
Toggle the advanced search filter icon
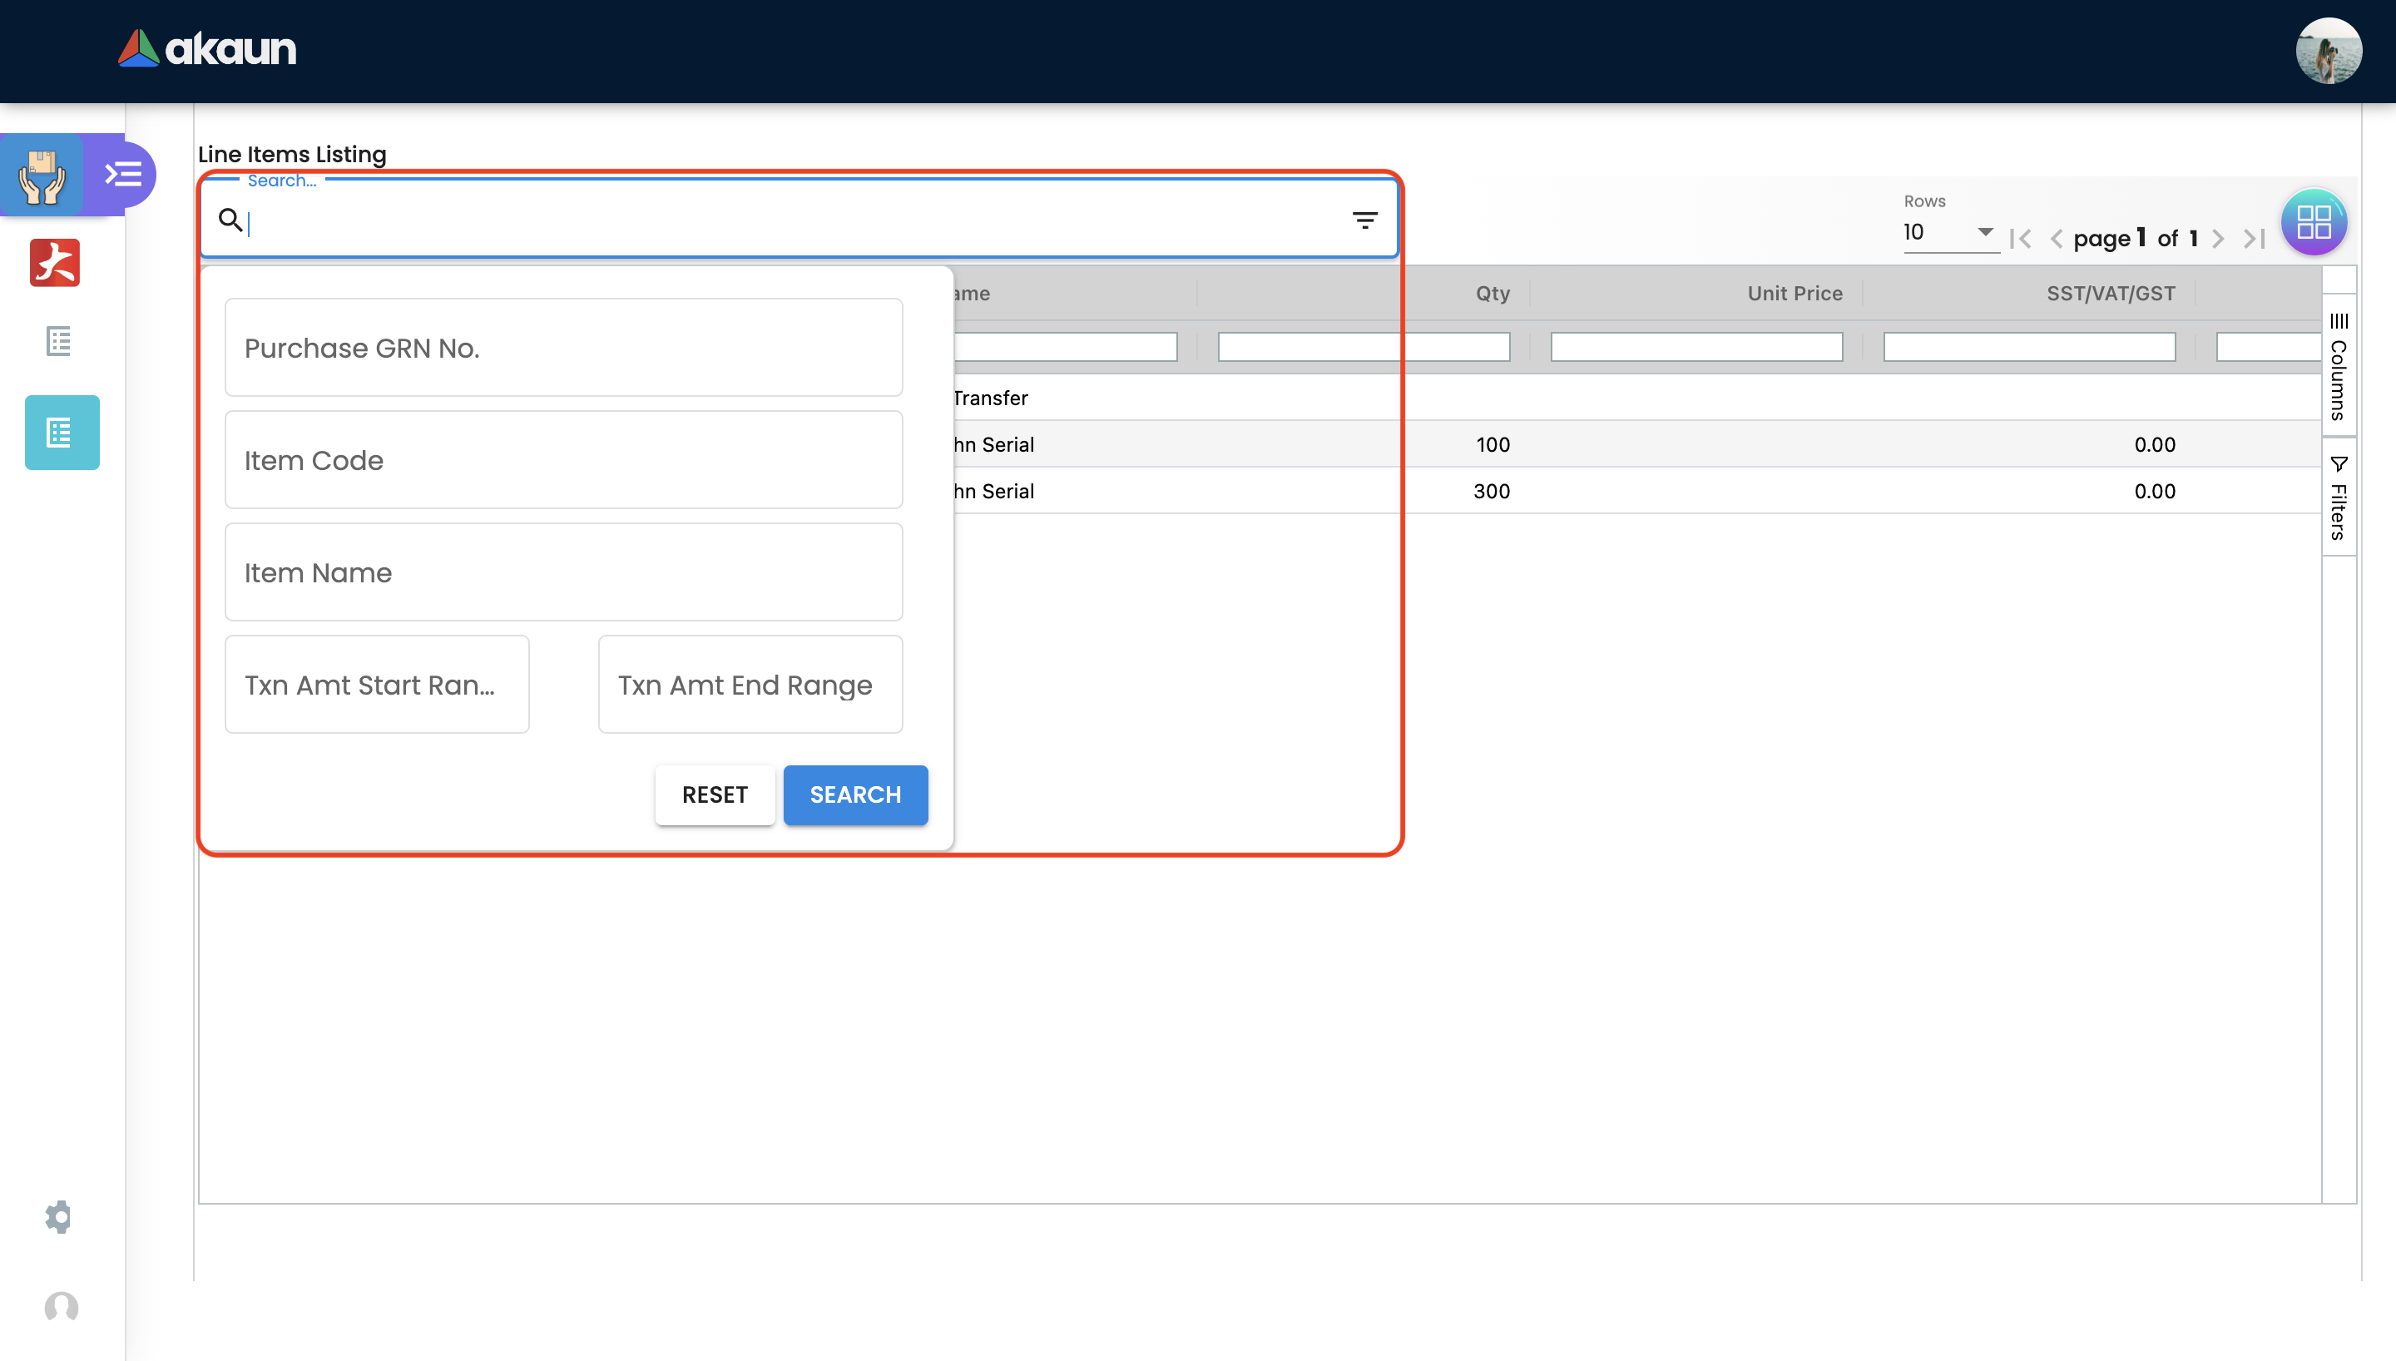1364,220
